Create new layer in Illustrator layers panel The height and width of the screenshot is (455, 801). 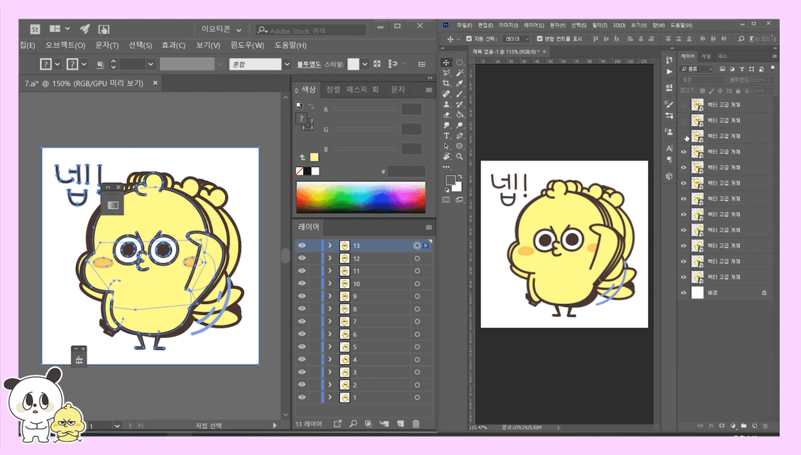pos(400,424)
